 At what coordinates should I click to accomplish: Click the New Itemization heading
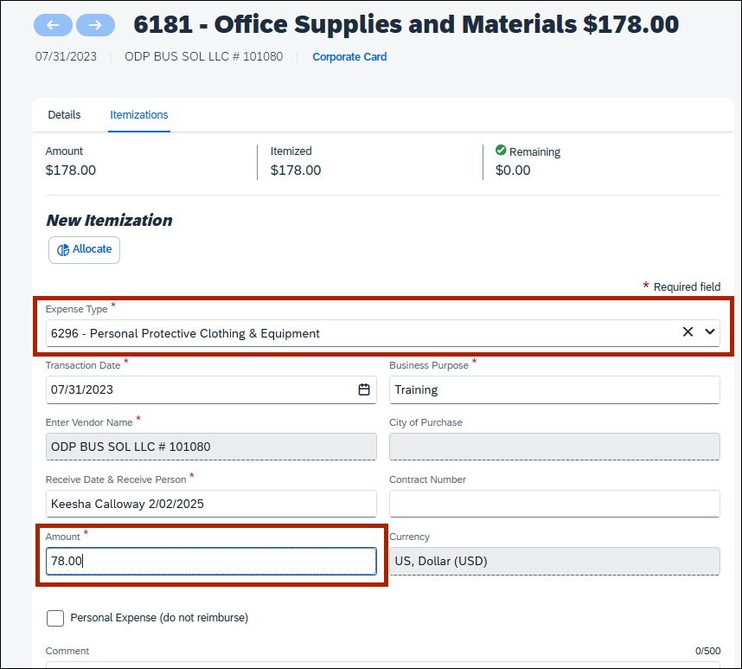coord(109,221)
